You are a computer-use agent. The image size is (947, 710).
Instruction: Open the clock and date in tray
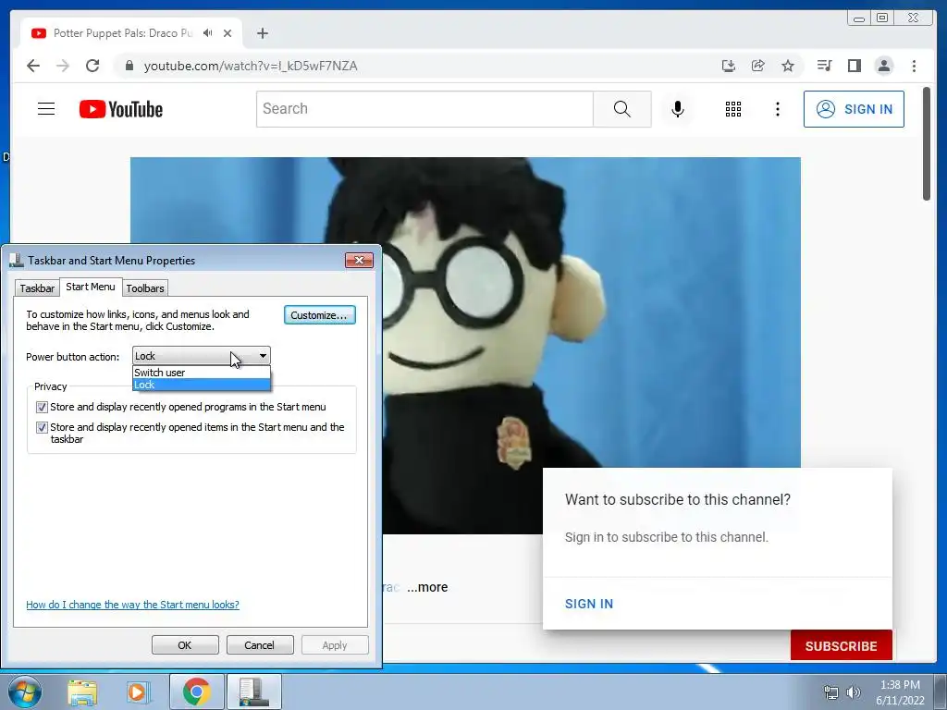(900, 692)
